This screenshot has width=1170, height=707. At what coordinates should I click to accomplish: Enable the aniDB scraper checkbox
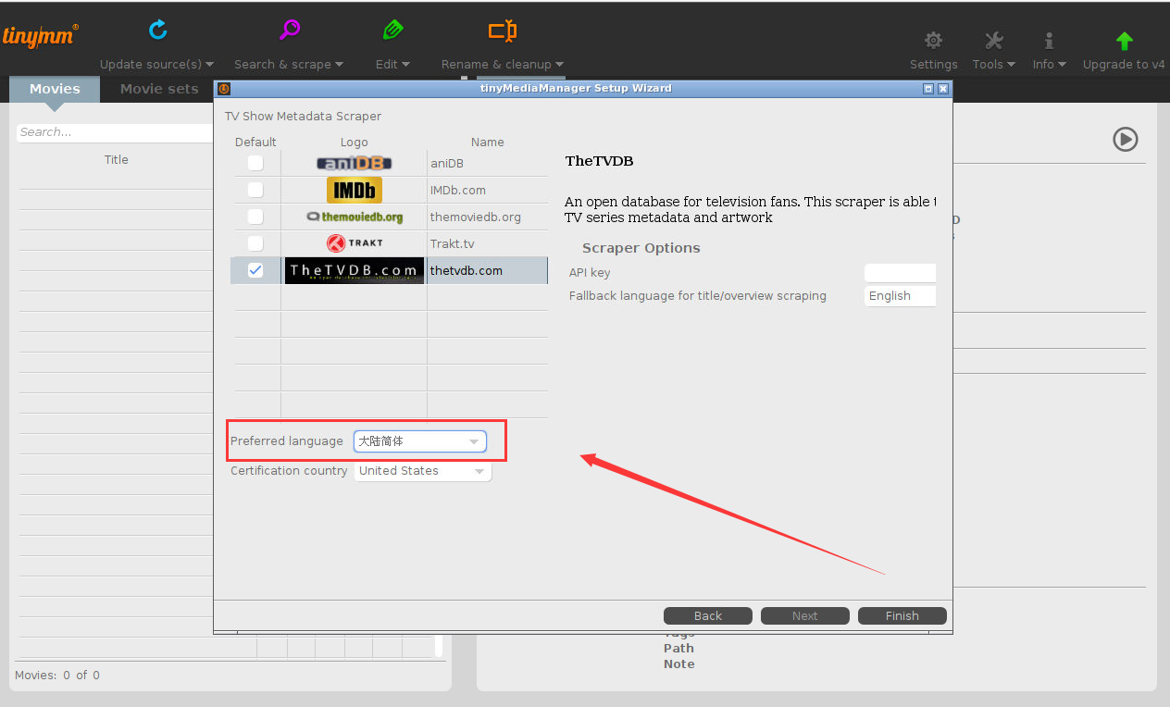255,164
